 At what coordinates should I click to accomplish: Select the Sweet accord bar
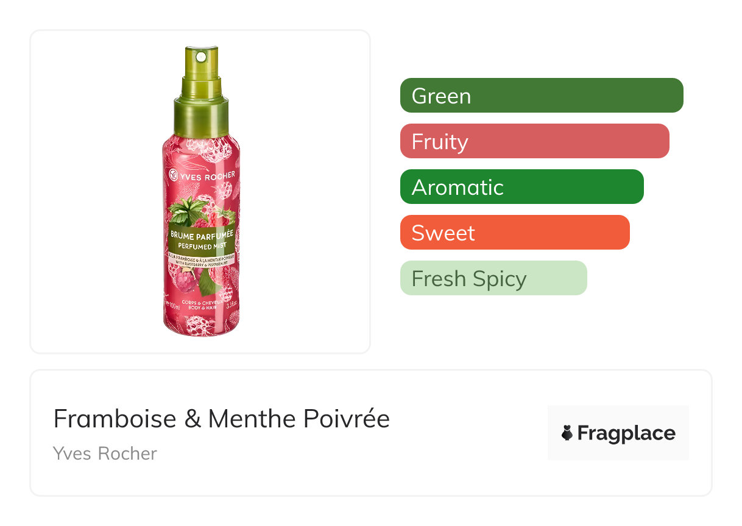pyautogui.click(x=514, y=233)
